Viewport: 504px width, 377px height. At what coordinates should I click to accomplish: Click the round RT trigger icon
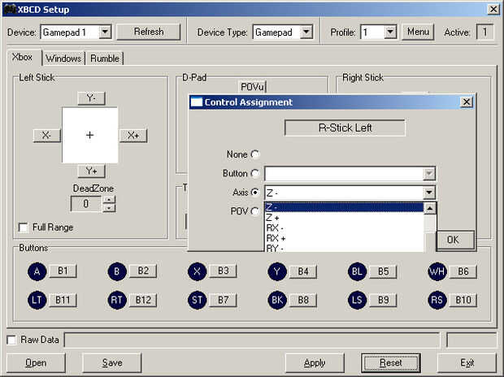pyautogui.click(x=117, y=300)
